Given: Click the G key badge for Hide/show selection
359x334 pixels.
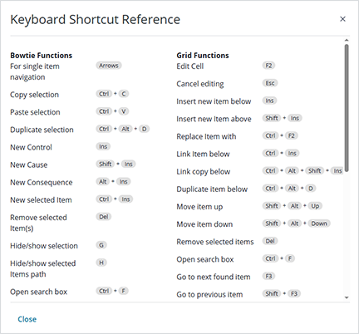Looking at the screenshot, I should [101, 245].
